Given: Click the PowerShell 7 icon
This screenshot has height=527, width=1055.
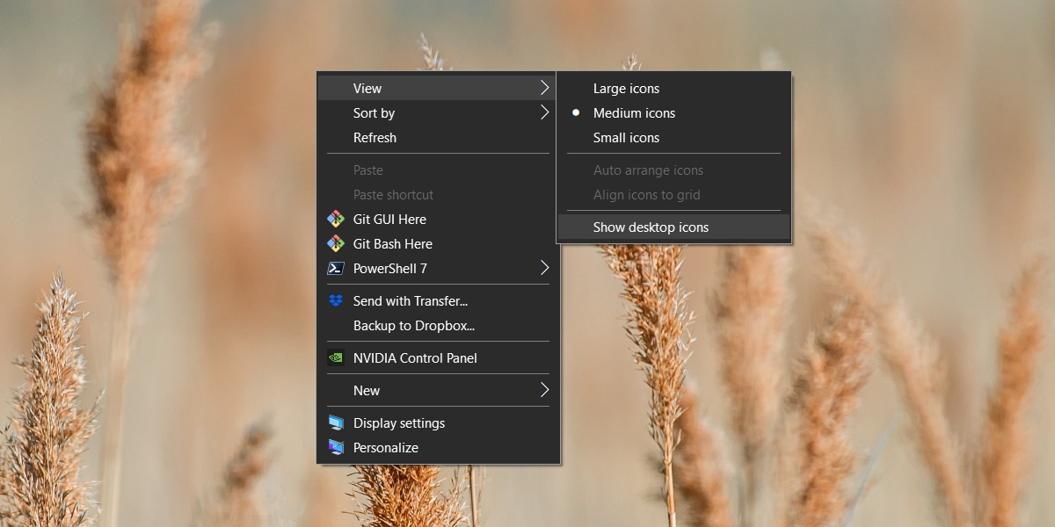Looking at the screenshot, I should point(335,269).
